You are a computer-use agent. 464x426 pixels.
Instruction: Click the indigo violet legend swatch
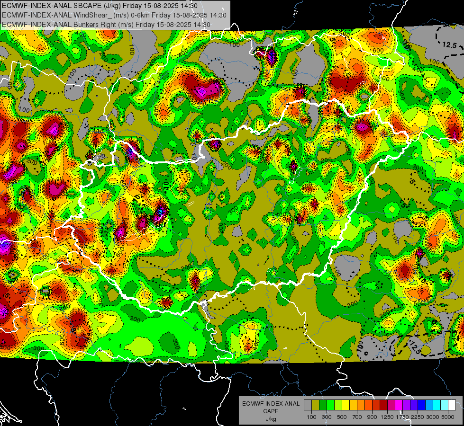[414, 405]
